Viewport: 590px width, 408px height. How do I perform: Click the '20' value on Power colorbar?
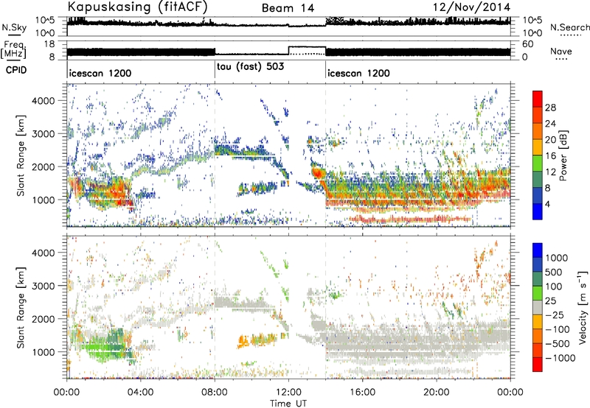pyautogui.click(x=550, y=140)
